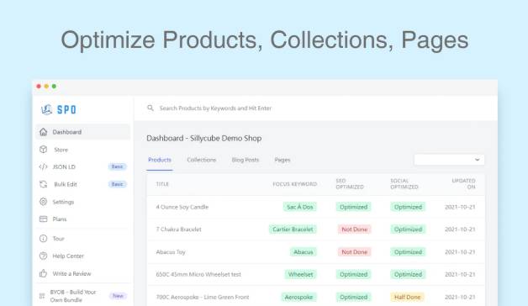The image size is (528, 306).
Task: Switch to the Pages tab
Action: tap(282, 160)
